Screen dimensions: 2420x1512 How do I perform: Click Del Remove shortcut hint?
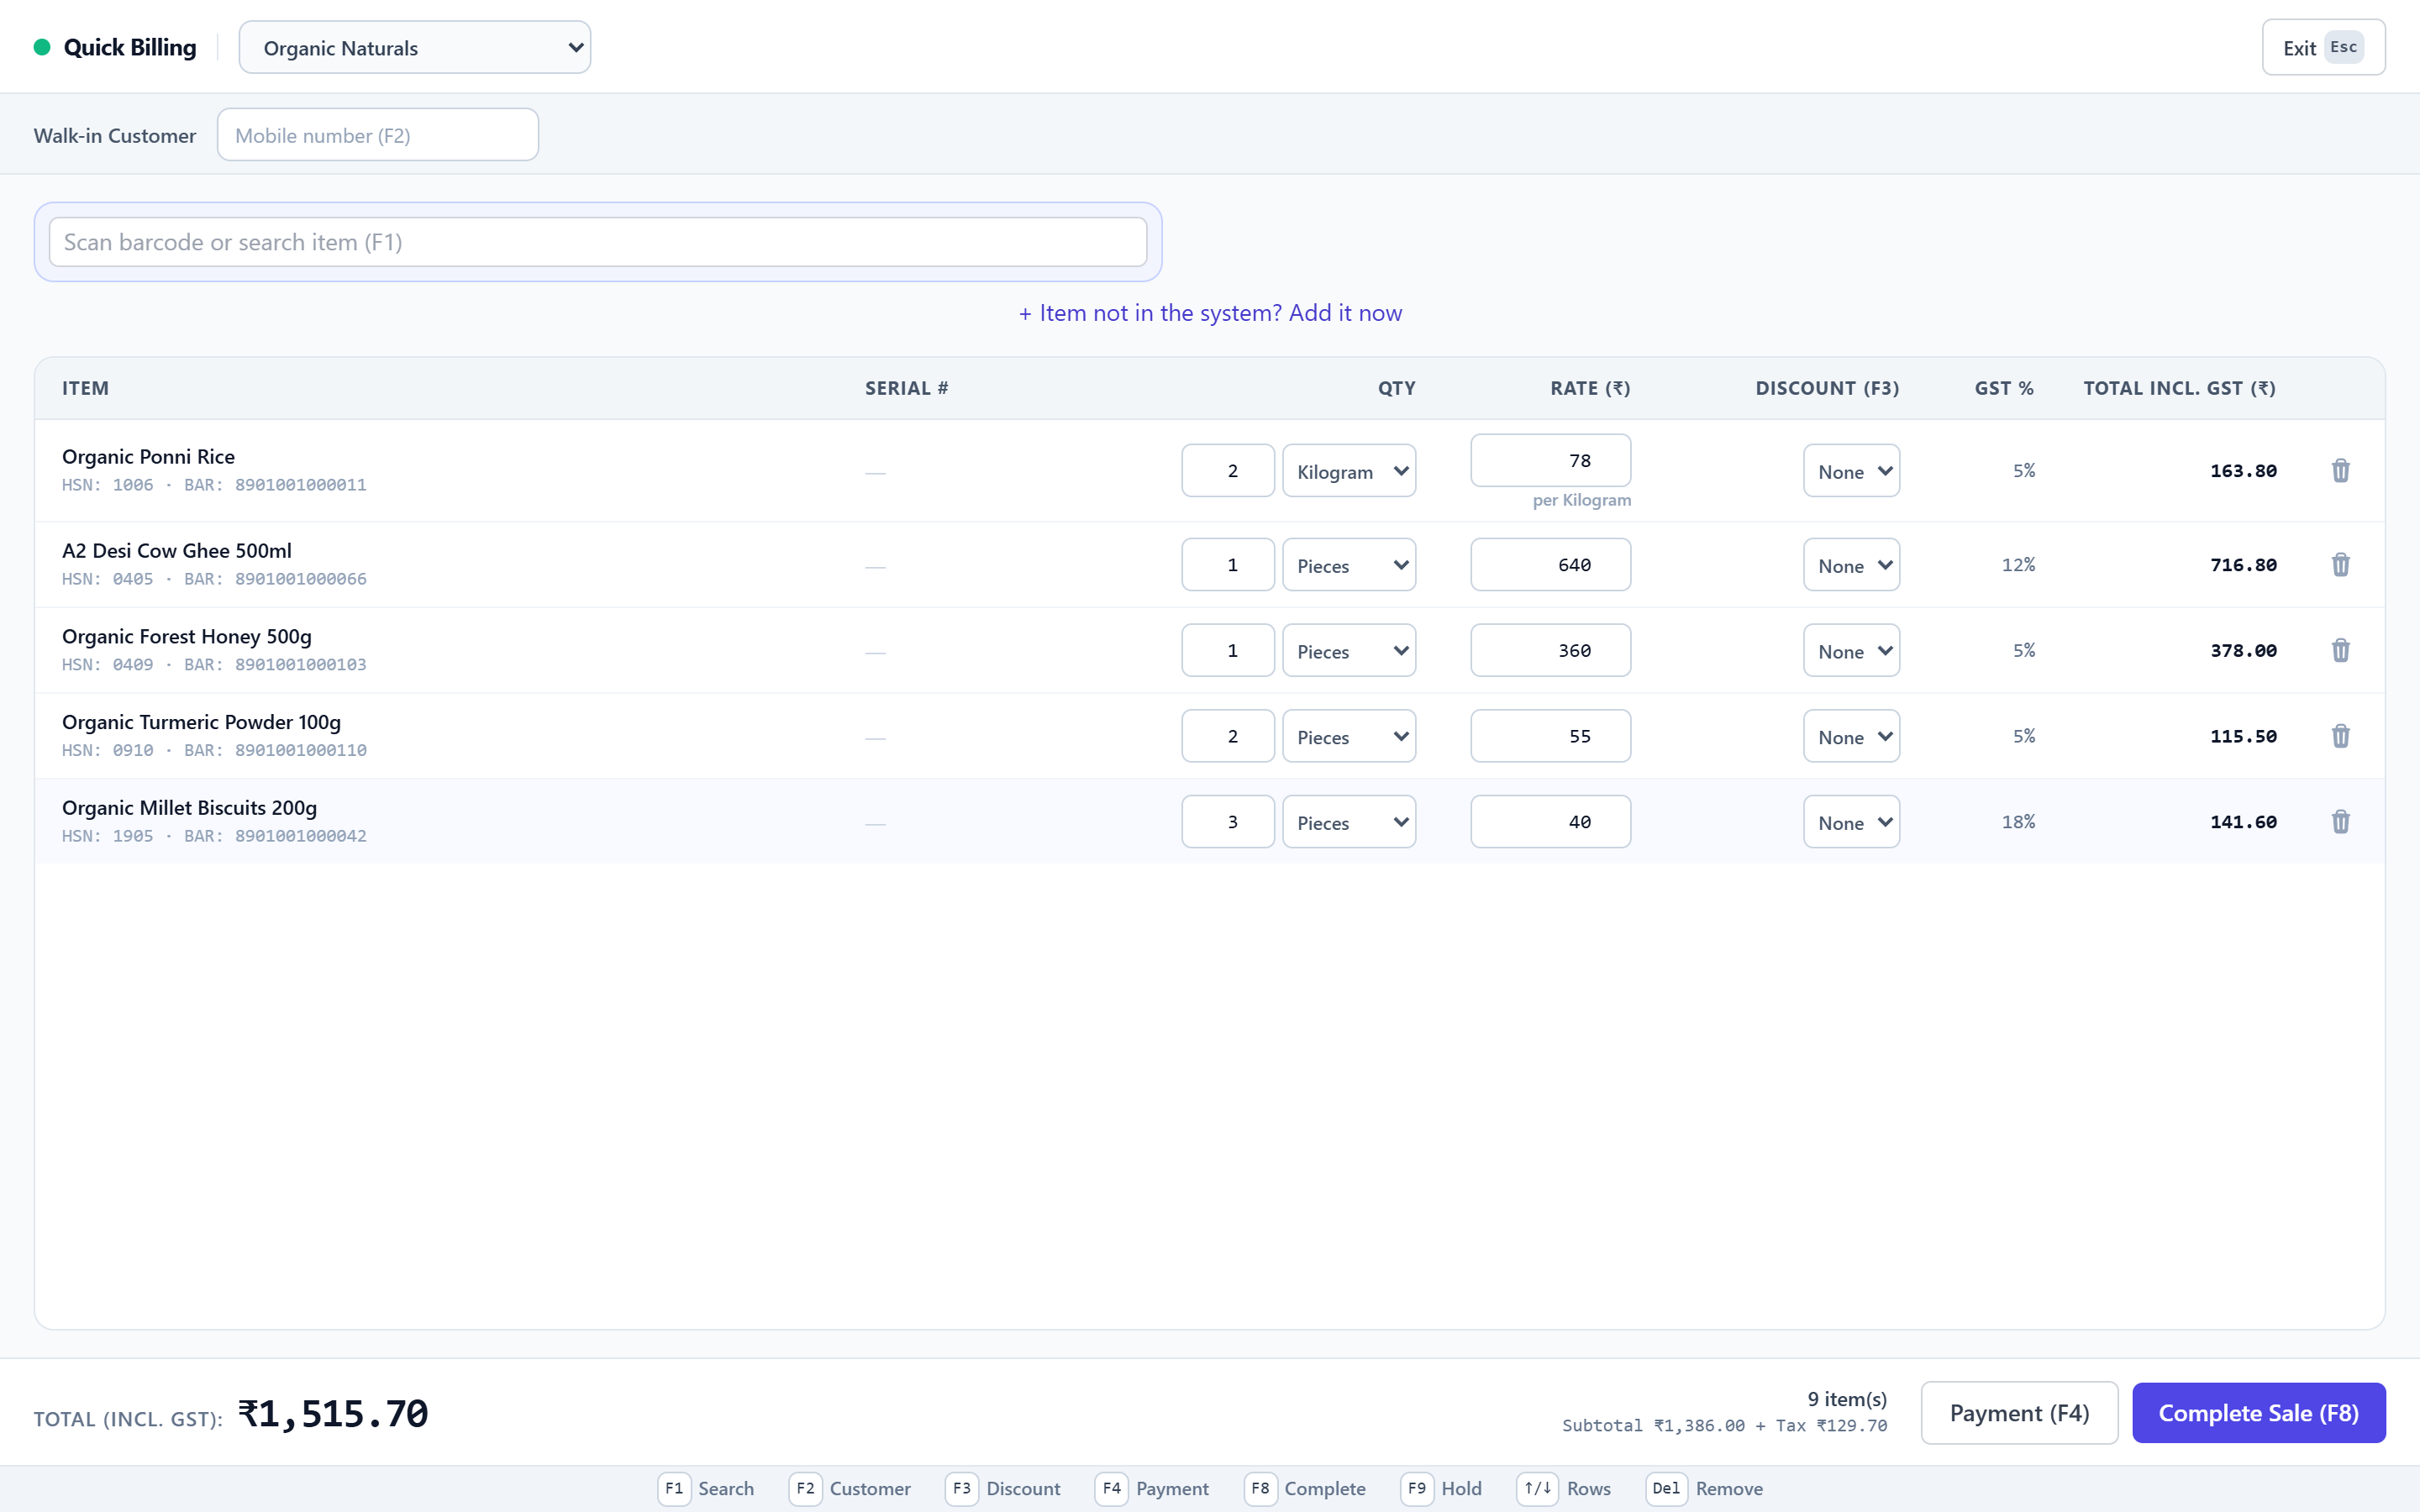(x=1705, y=1488)
